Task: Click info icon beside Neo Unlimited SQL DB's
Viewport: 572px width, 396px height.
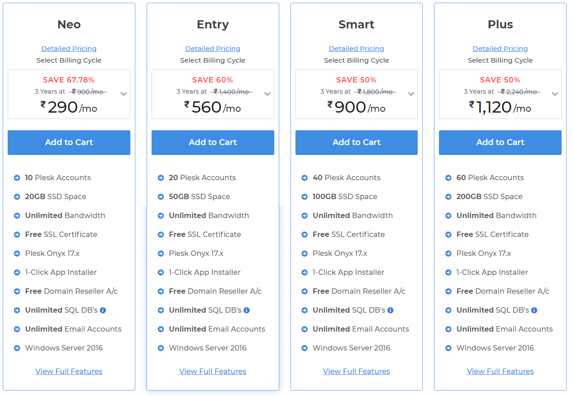Action: (103, 310)
